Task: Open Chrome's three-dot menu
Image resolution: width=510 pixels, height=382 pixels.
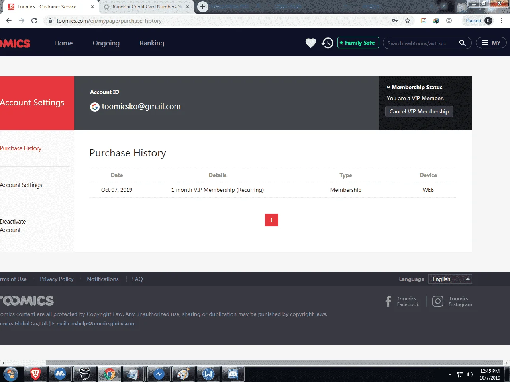Action: pyautogui.click(x=501, y=21)
